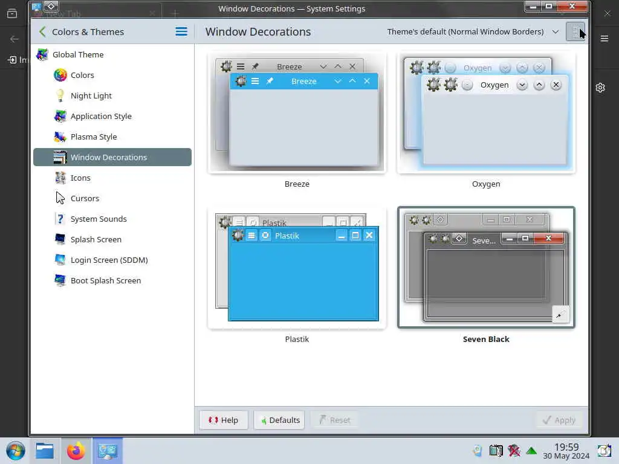The image size is (619, 464).
Task: Open Firefox from the taskbar
Action: (x=76, y=451)
